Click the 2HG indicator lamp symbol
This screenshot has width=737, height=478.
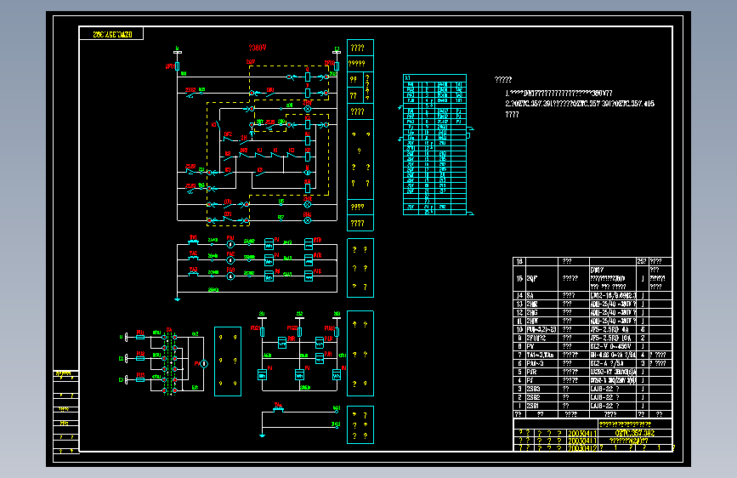[x=308, y=220]
